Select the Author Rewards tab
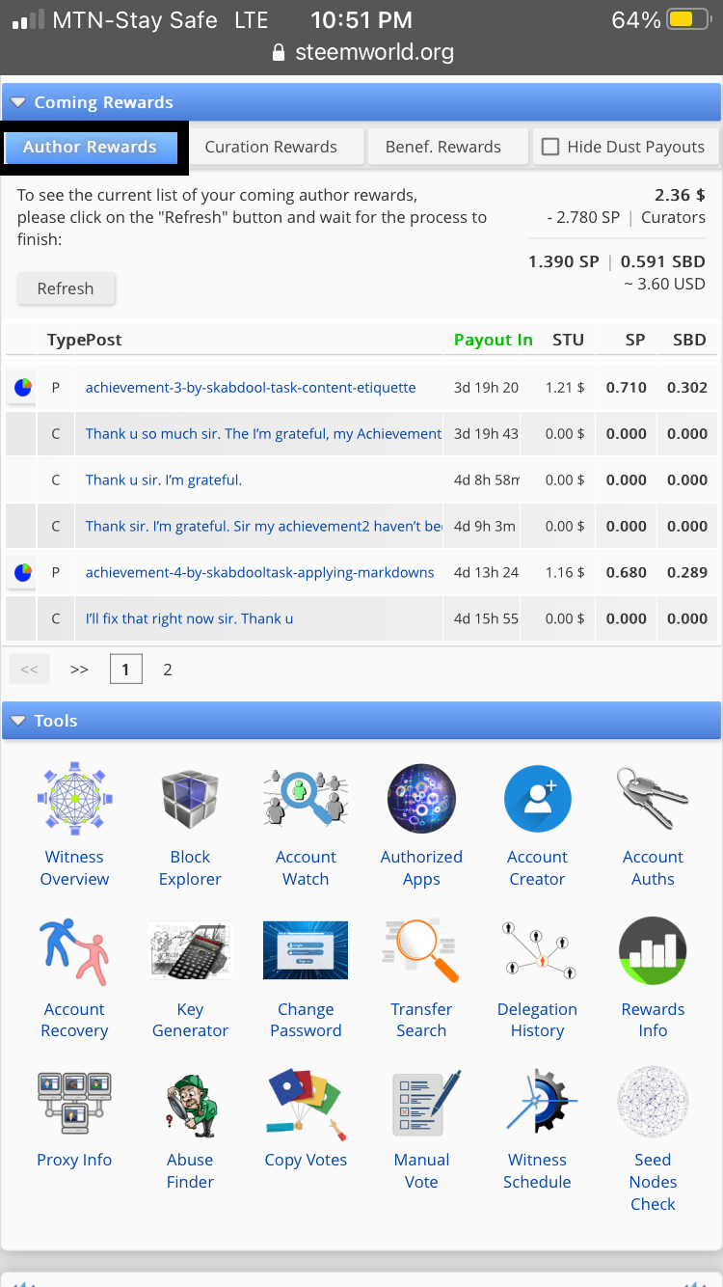Screen dimensions: 723x1287 pos(90,148)
